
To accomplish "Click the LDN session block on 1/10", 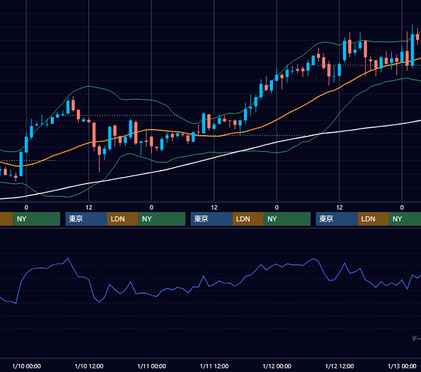I will (123, 219).
